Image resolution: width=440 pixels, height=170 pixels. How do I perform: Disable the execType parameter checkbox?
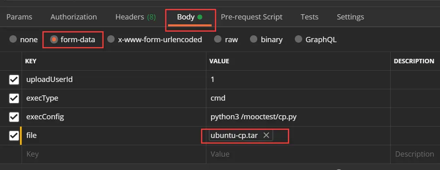pos(14,98)
